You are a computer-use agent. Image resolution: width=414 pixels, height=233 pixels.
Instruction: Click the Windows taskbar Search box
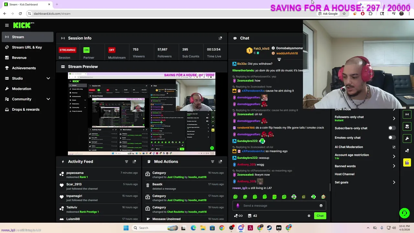[x=156, y=228]
